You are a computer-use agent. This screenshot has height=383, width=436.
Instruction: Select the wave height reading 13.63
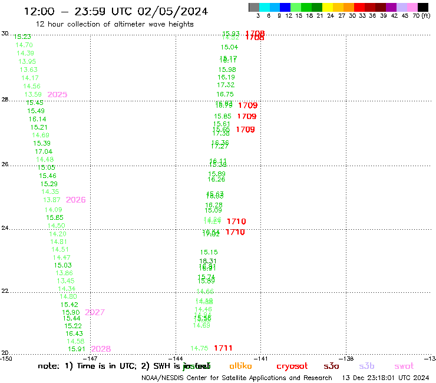point(29,70)
